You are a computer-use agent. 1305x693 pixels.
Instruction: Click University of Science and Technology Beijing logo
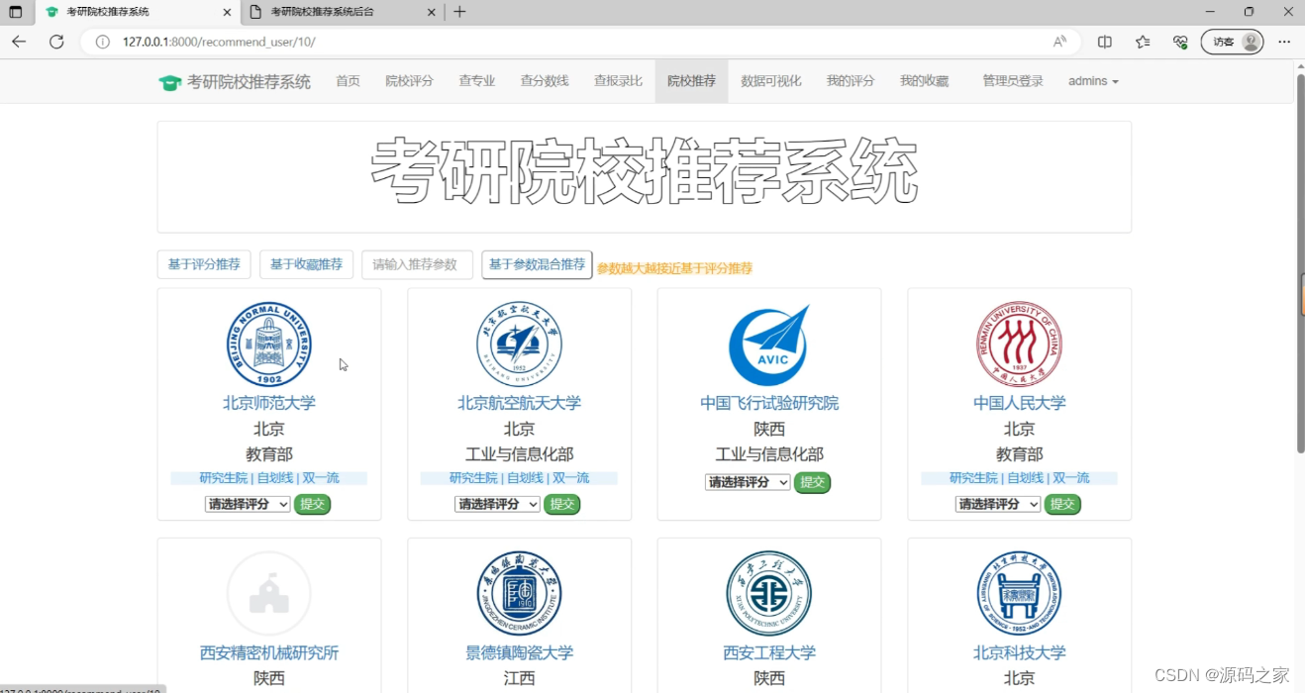[1019, 594]
